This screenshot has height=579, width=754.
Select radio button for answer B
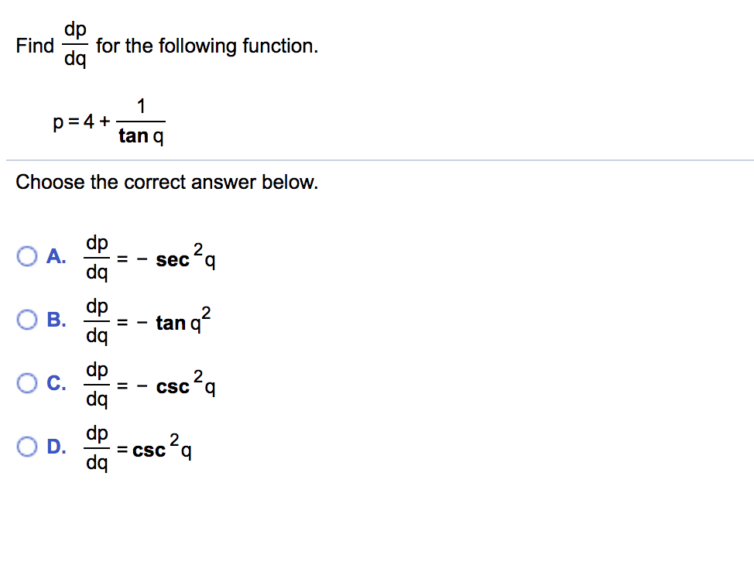pos(27,319)
